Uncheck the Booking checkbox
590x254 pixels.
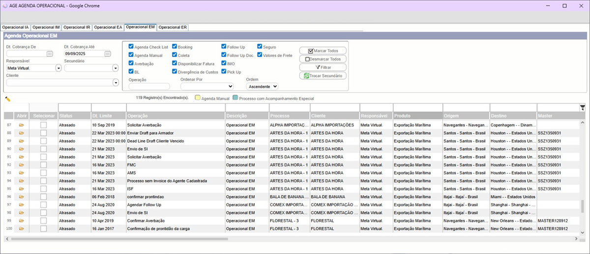175,47
